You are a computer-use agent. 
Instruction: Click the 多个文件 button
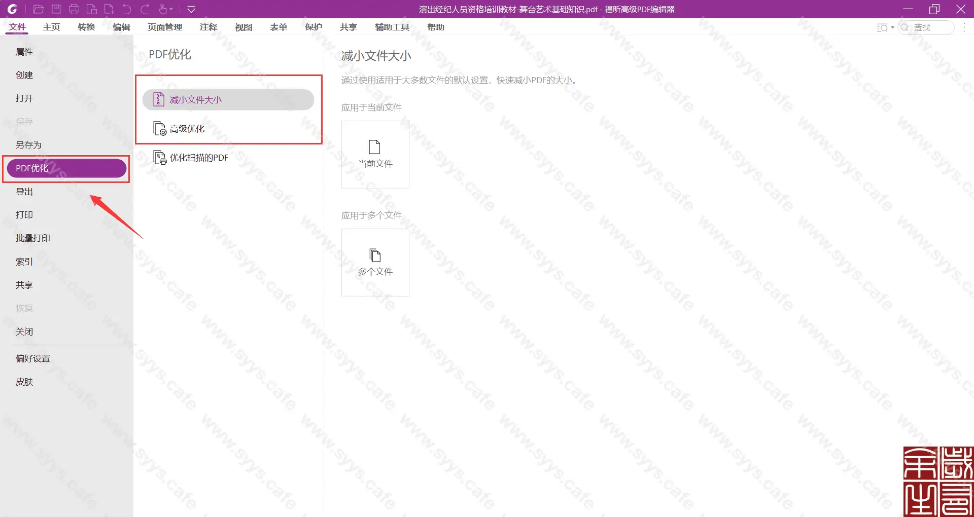tap(375, 263)
